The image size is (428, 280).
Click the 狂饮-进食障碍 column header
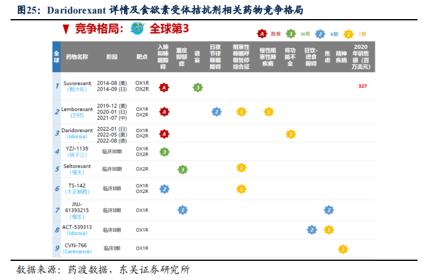point(311,57)
